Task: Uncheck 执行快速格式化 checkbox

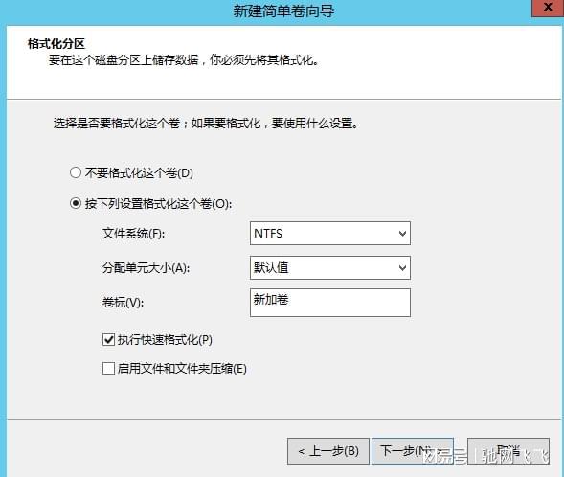Action: point(108,340)
